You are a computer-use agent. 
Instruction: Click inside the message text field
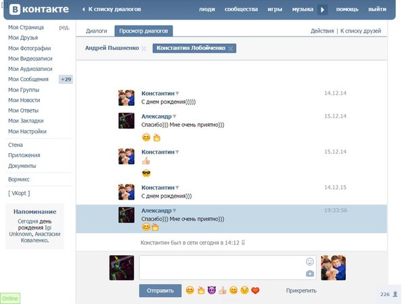click(x=220, y=267)
